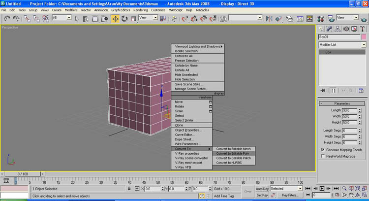Click the Auto Key button

pos(262,189)
